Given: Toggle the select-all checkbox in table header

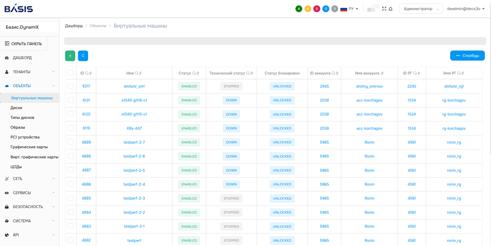Looking at the screenshot, I should 71,73.
